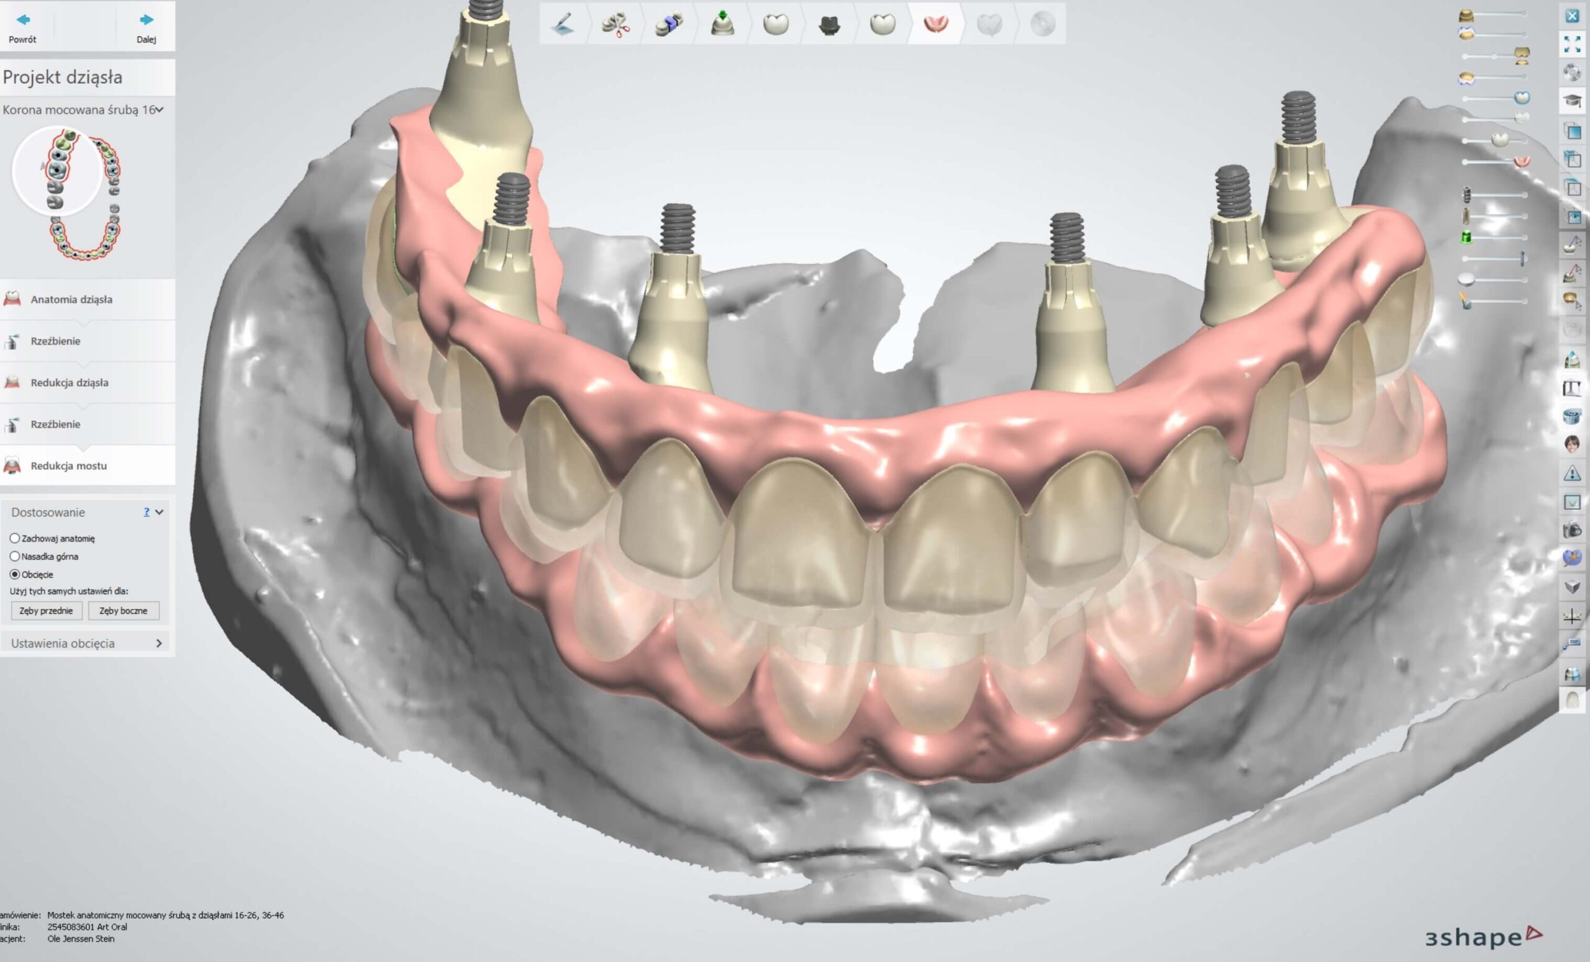Click the warning triangle validation icon
Image resolution: width=1590 pixels, height=962 pixels.
[1572, 474]
